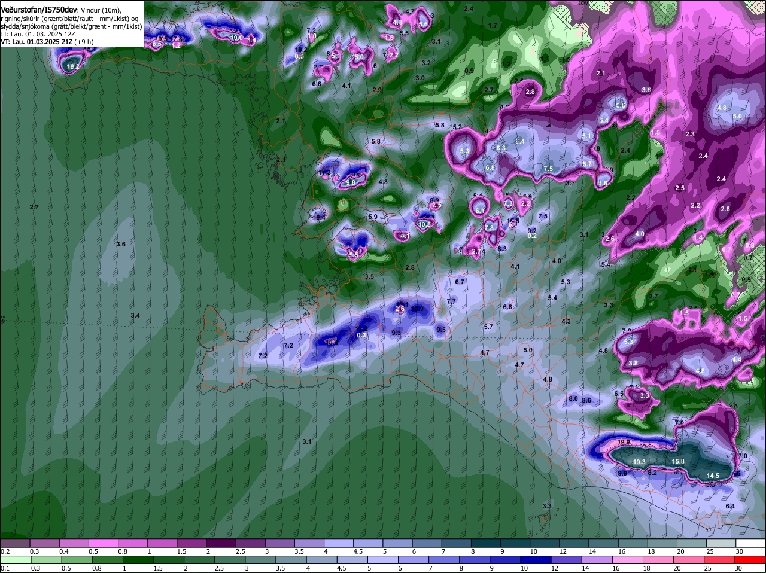
Task: Click the white 6.3 value in the lavender area
Action: tap(501, 148)
